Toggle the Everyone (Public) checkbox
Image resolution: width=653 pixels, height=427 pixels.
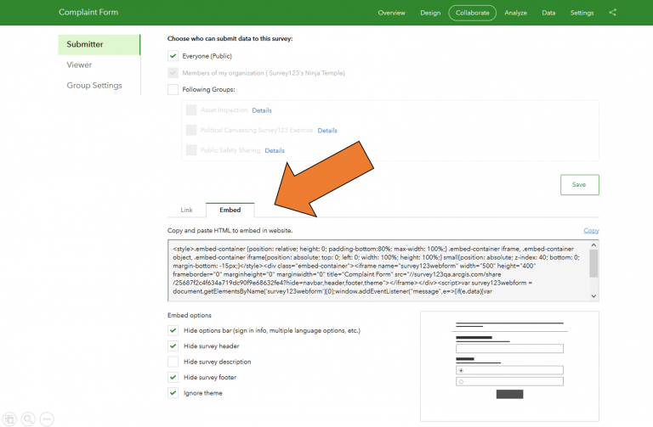173,56
